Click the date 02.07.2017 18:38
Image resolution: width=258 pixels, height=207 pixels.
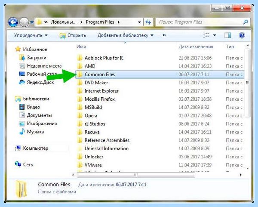(195, 99)
